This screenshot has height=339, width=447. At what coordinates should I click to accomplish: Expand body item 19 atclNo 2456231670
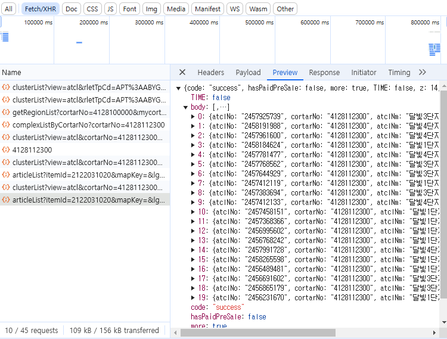(x=193, y=298)
